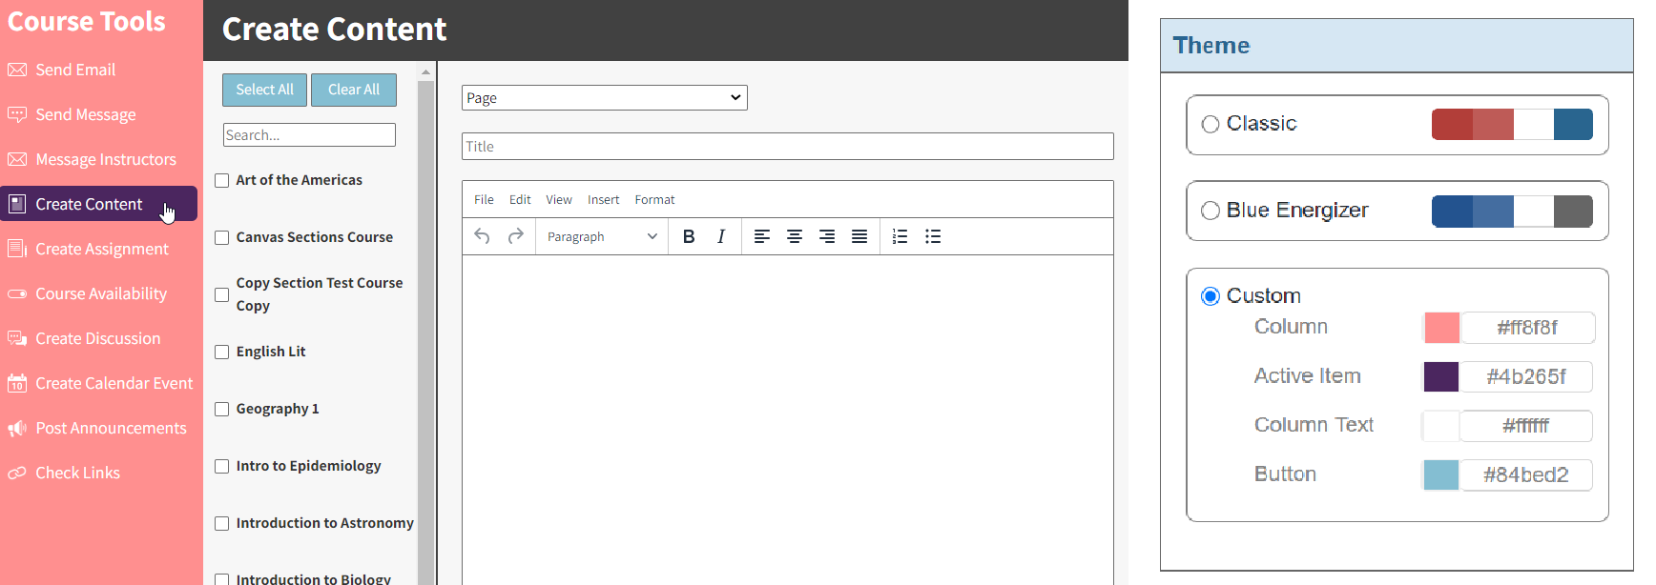The width and height of the screenshot is (1656, 585).
Task: Insert a bulleted list
Action: click(933, 236)
